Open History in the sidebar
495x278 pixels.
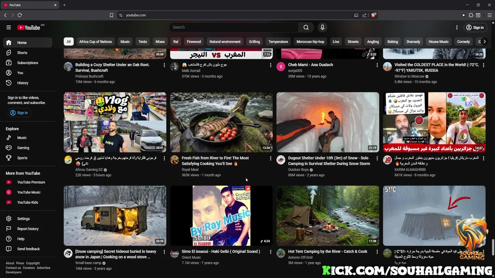coord(27,83)
